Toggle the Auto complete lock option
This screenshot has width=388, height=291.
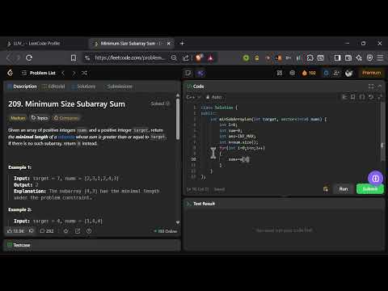(x=214, y=97)
